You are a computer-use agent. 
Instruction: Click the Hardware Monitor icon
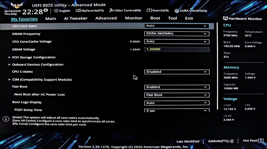225,18
